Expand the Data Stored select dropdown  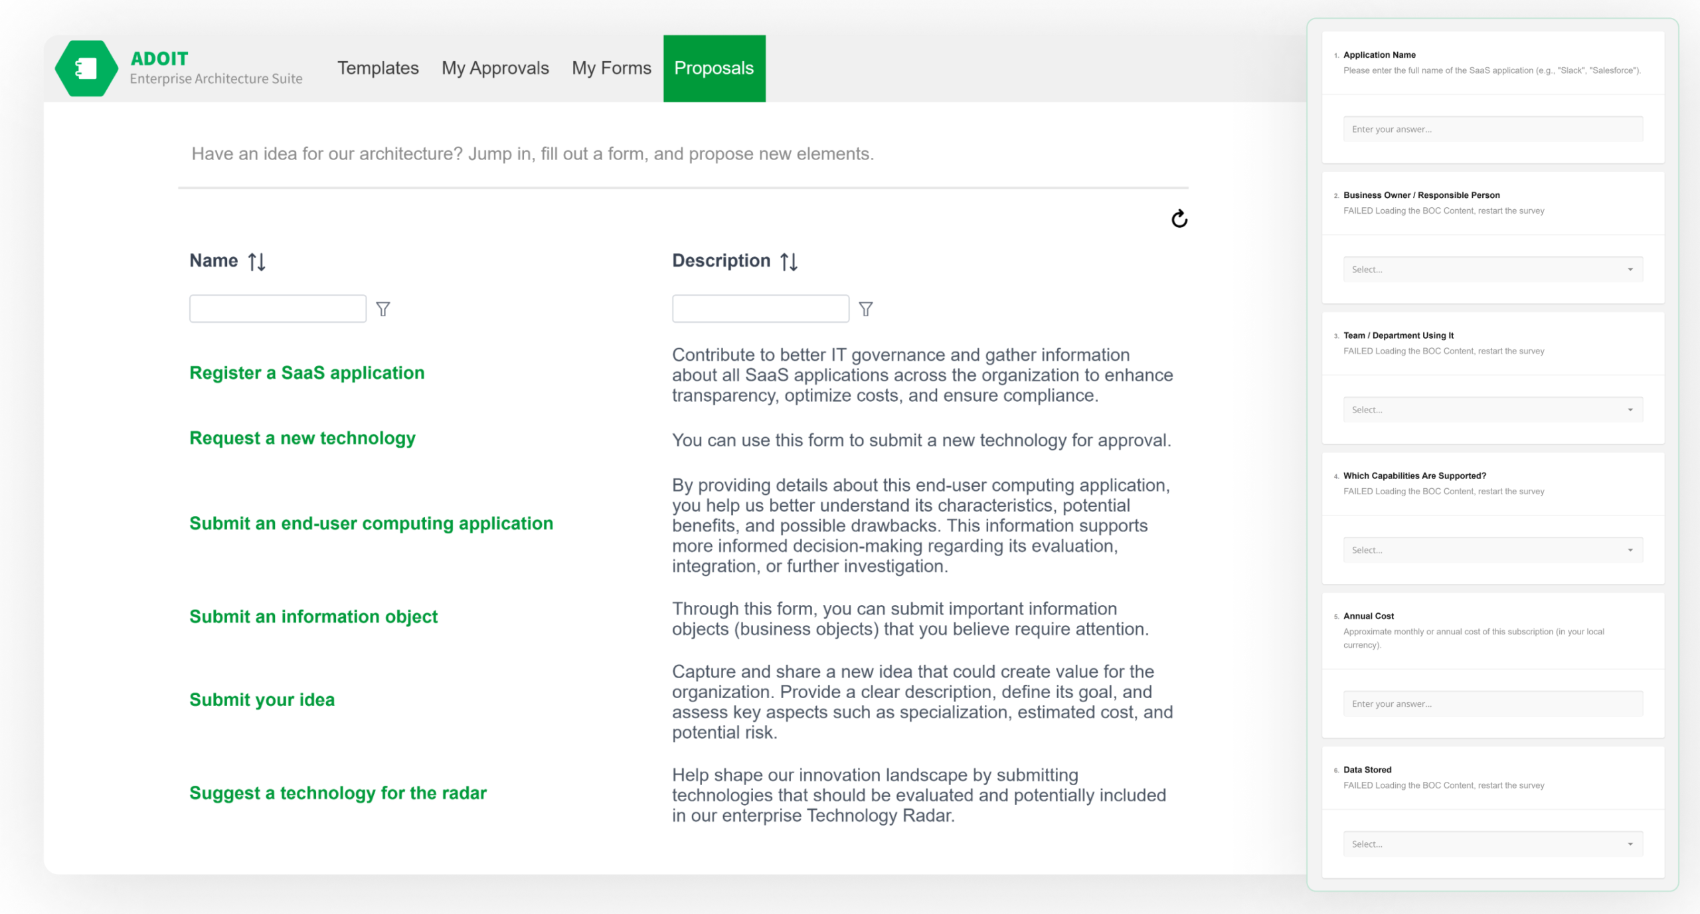1493,844
